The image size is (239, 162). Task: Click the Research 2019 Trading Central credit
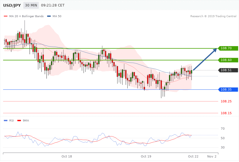(213, 16)
